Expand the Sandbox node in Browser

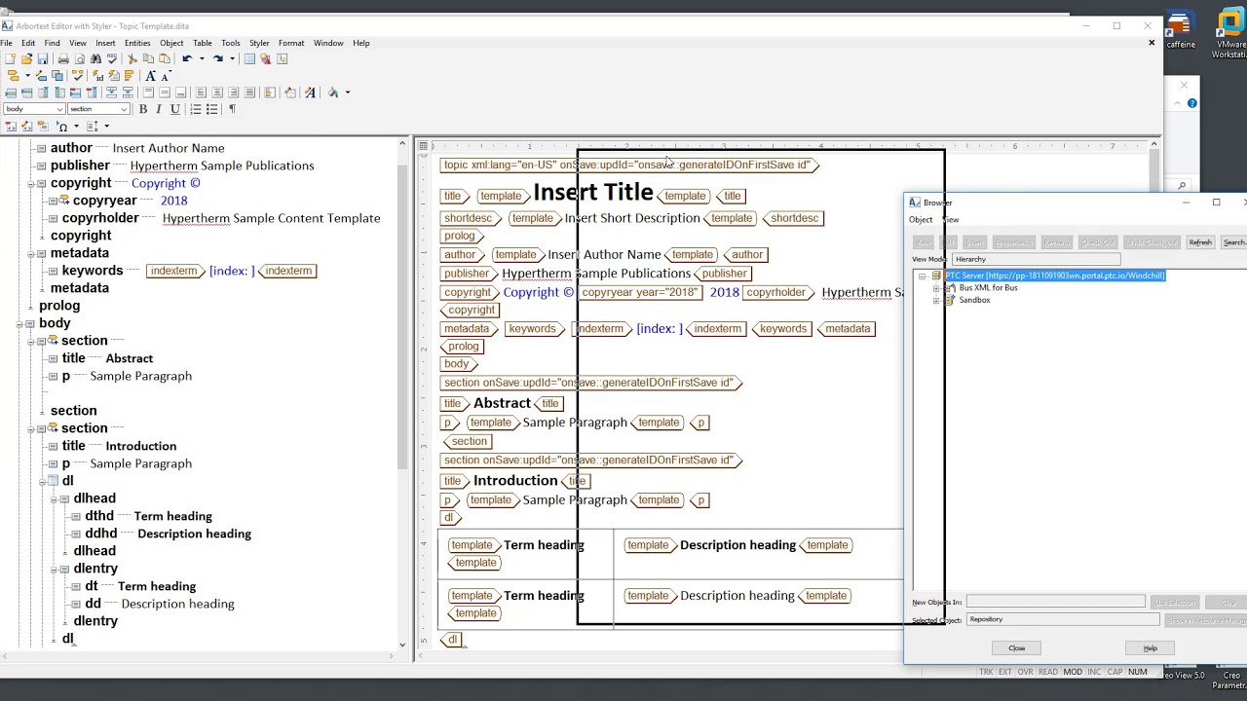[936, 301]
